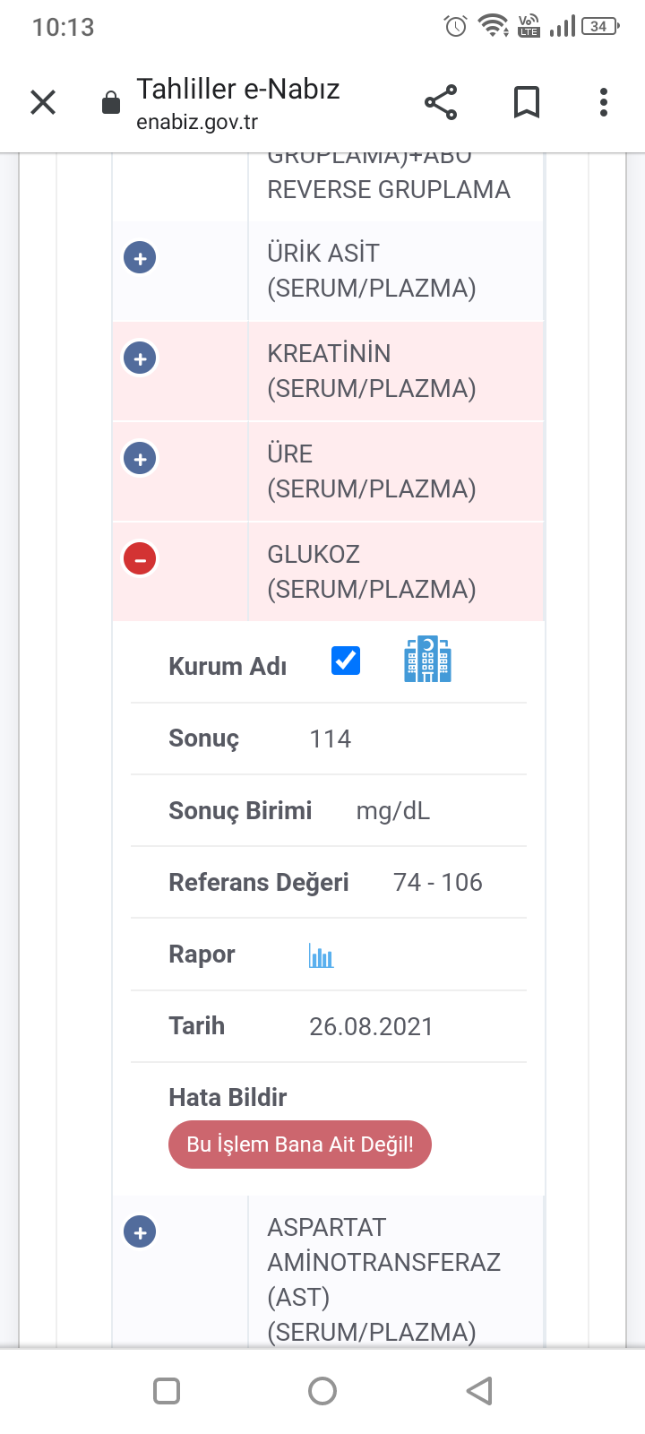Tap the enabiz.gov.tr URL text
645x1434 pixels.
tap(197, 123)
